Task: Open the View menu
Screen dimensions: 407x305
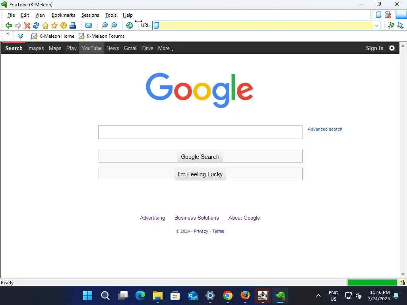Action: 40,15
